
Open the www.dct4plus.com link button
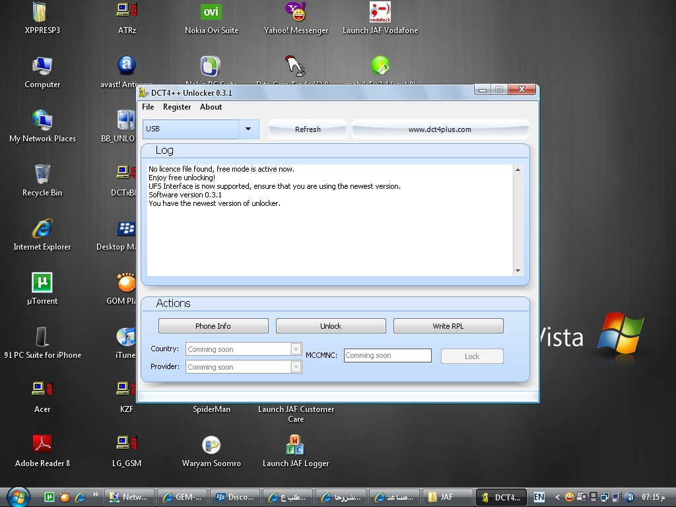point(440,129)
